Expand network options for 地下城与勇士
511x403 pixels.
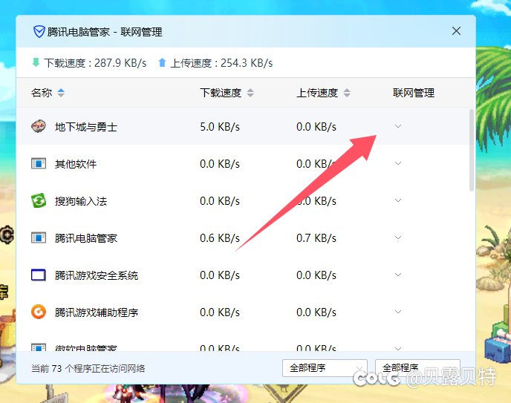pyautogui.click(x=398, y=126)
